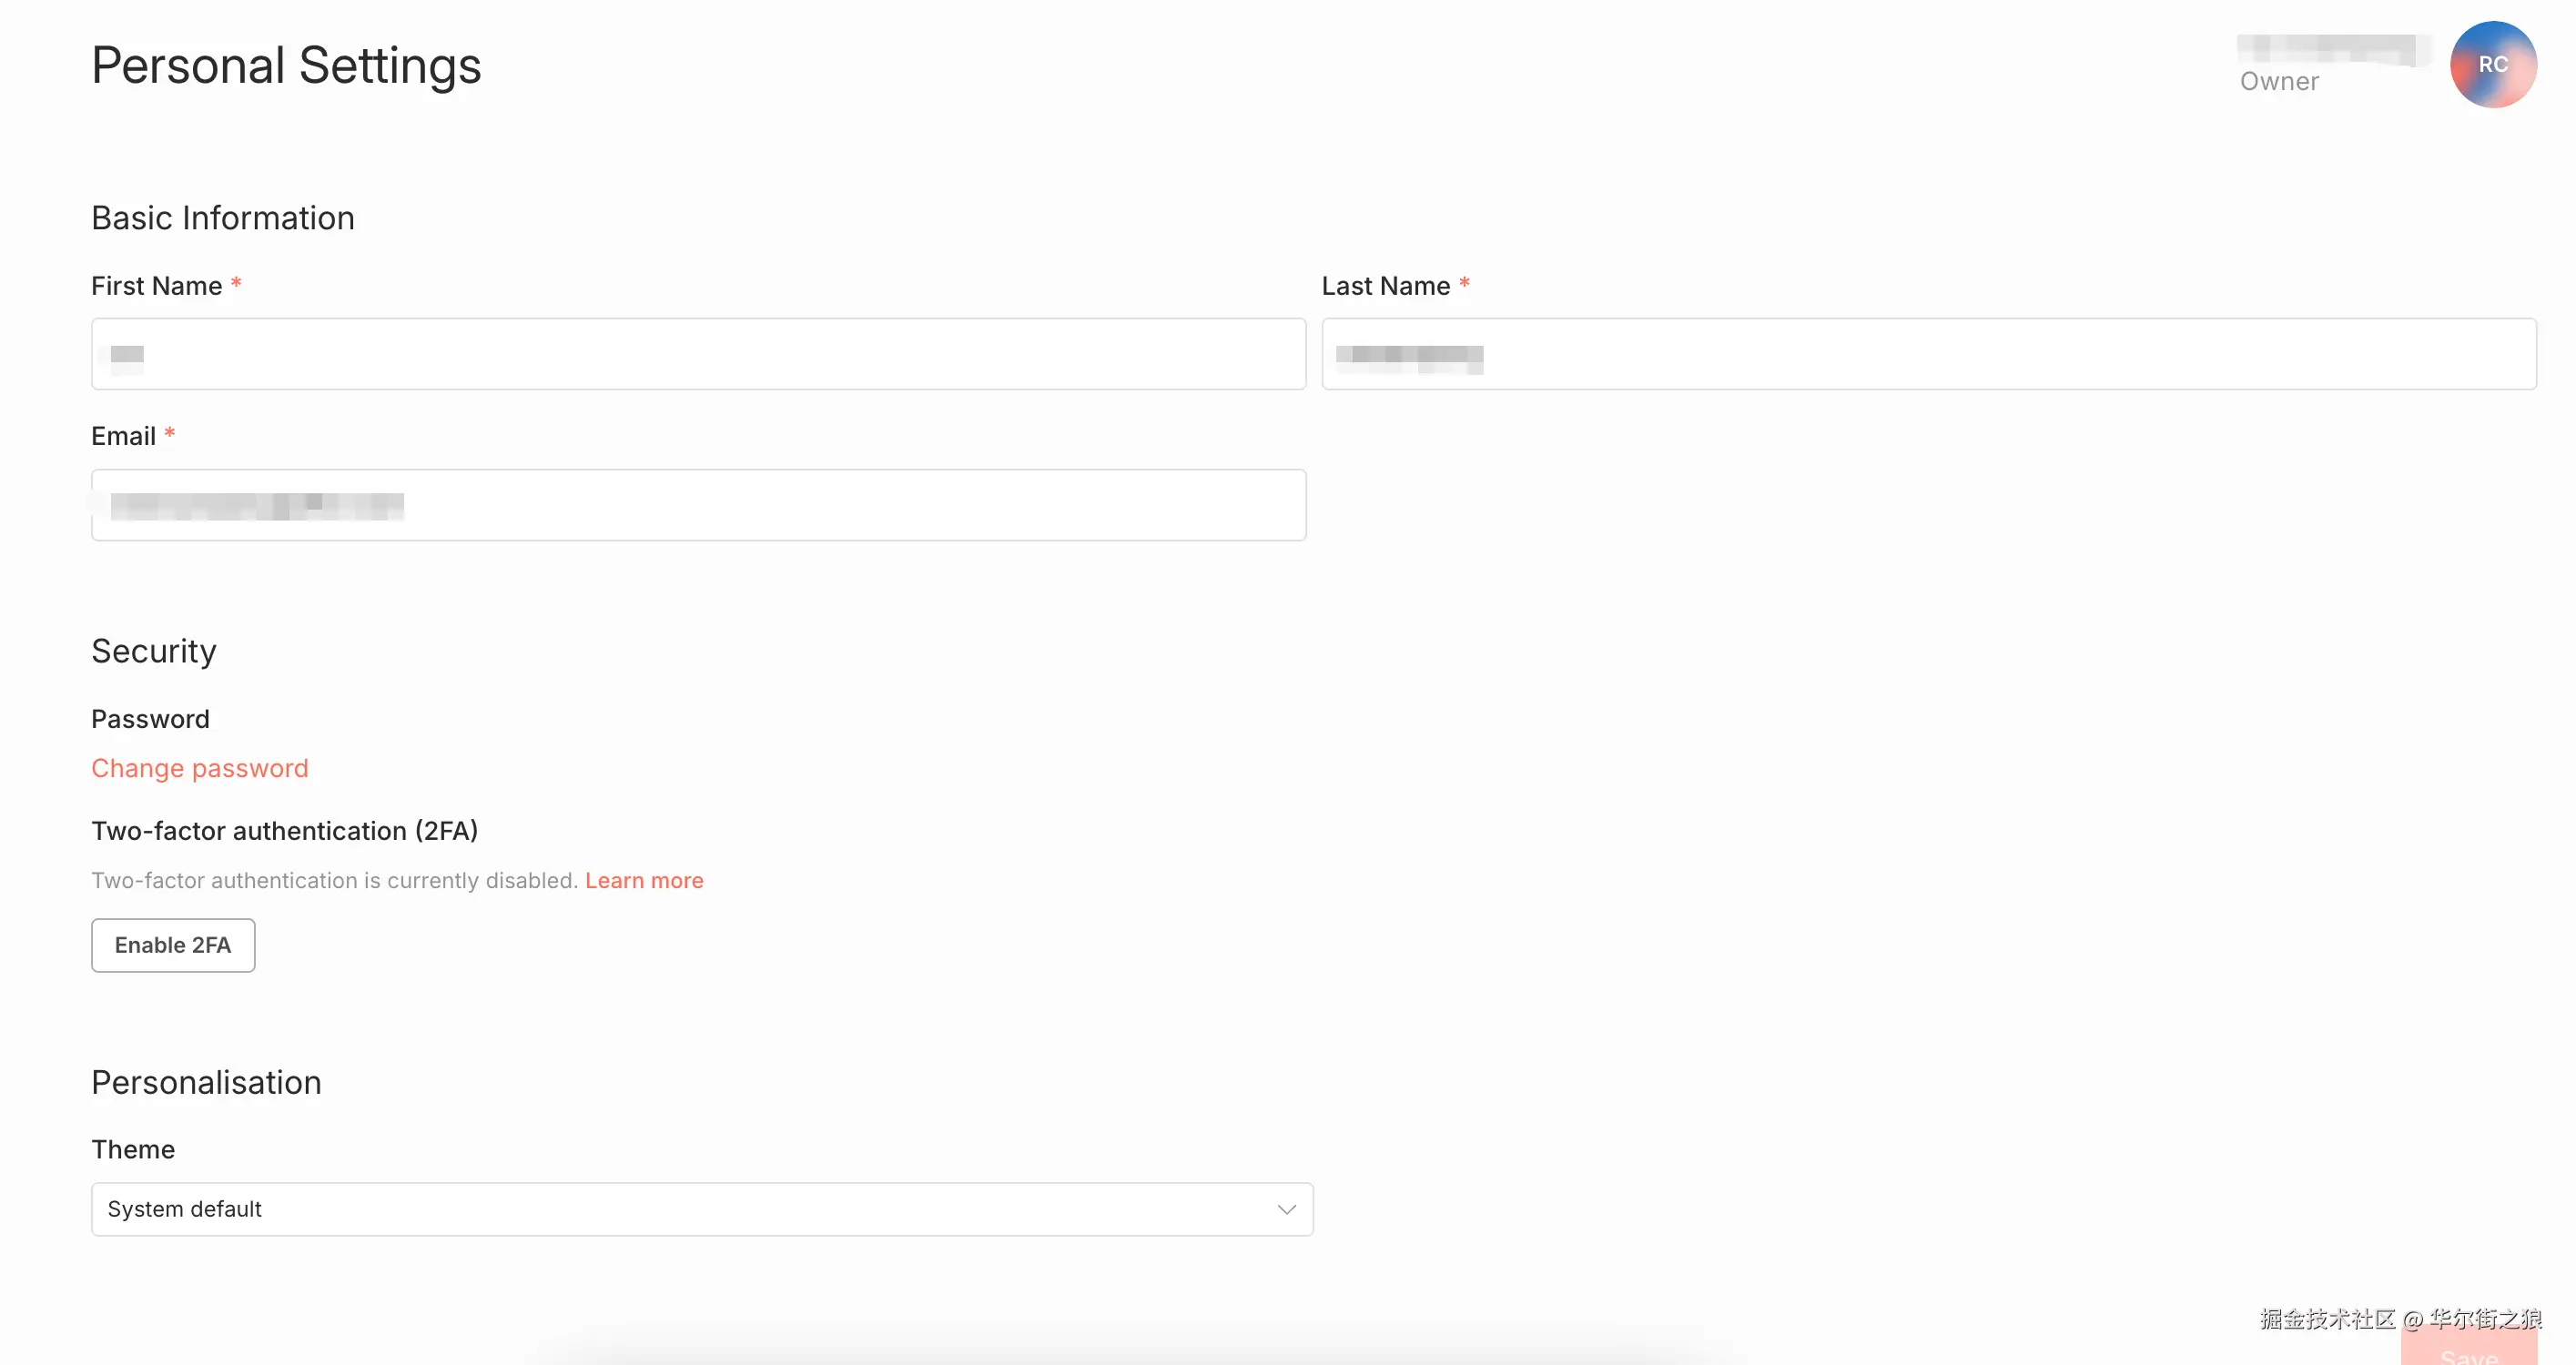This screenshot has width=2576, height=1365.
Task: Click the Last Name field label
Action: (x=1385, y=286)
